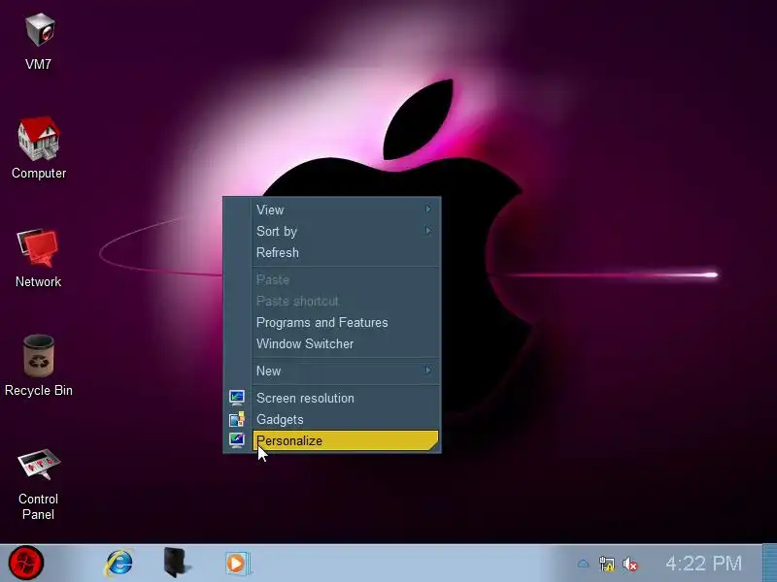Select the Recycle Bin desktop icon
This screenshot has height=582, width=777.
pos(39,366)
